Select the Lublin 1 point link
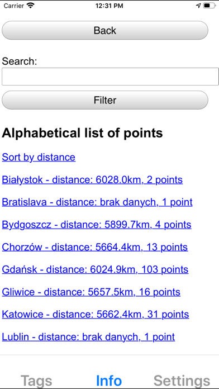The height and width of the screenshot is (389, 219). [x=88, y=337]
